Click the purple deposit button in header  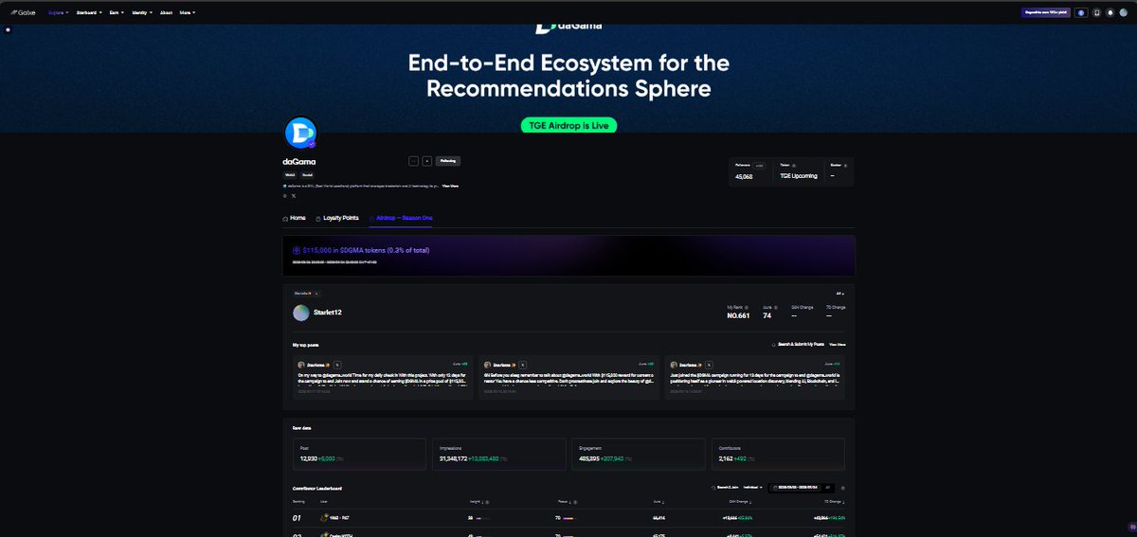[1046, 13]
